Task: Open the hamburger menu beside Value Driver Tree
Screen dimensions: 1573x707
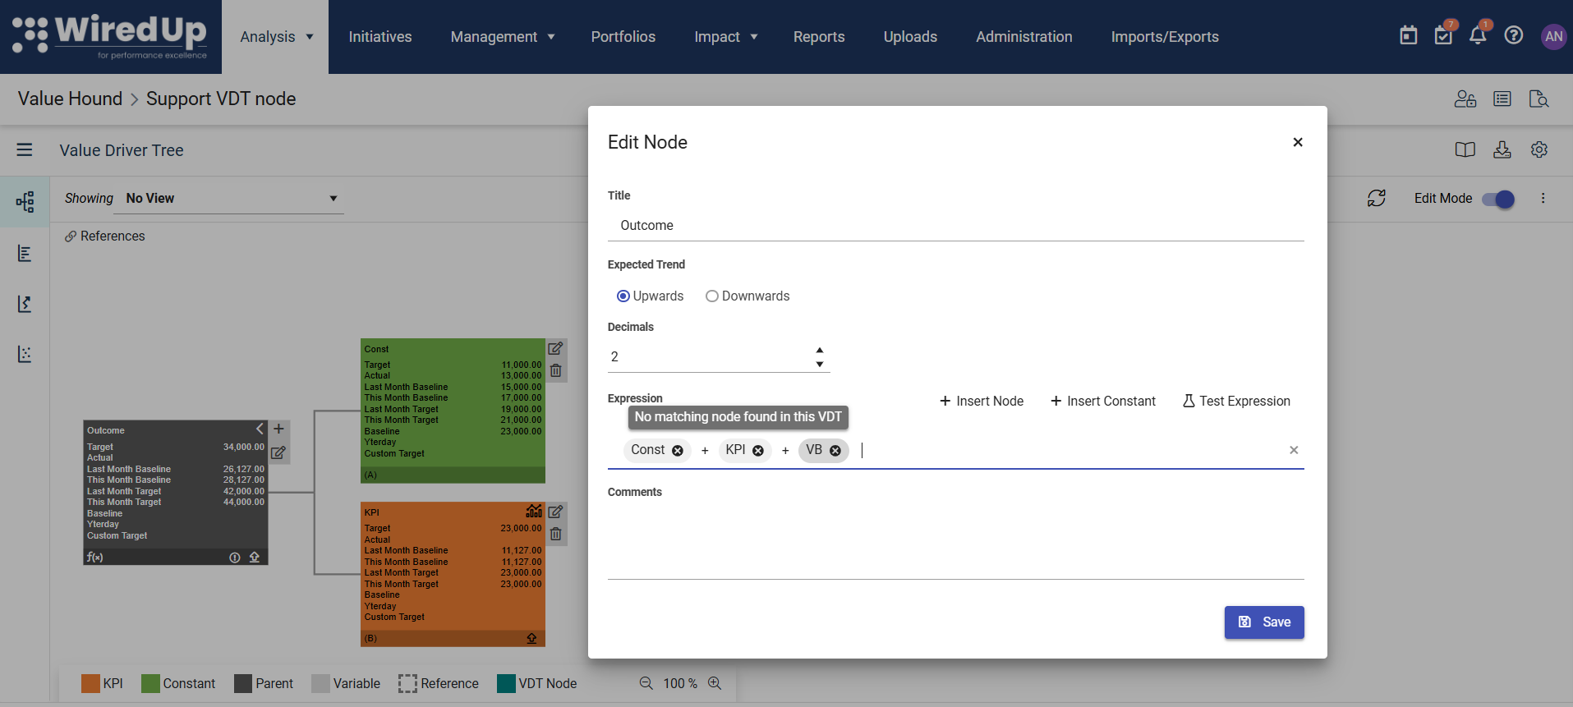Action: (x=25, y=149)
